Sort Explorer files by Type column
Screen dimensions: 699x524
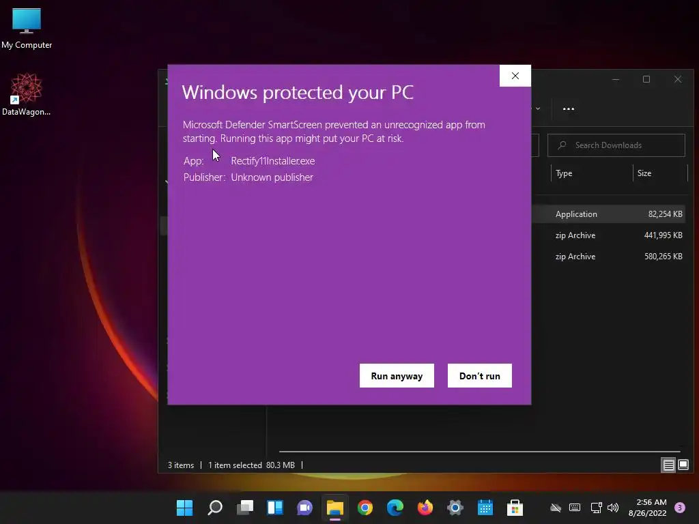pyautogui.click(x=592, y=173)
